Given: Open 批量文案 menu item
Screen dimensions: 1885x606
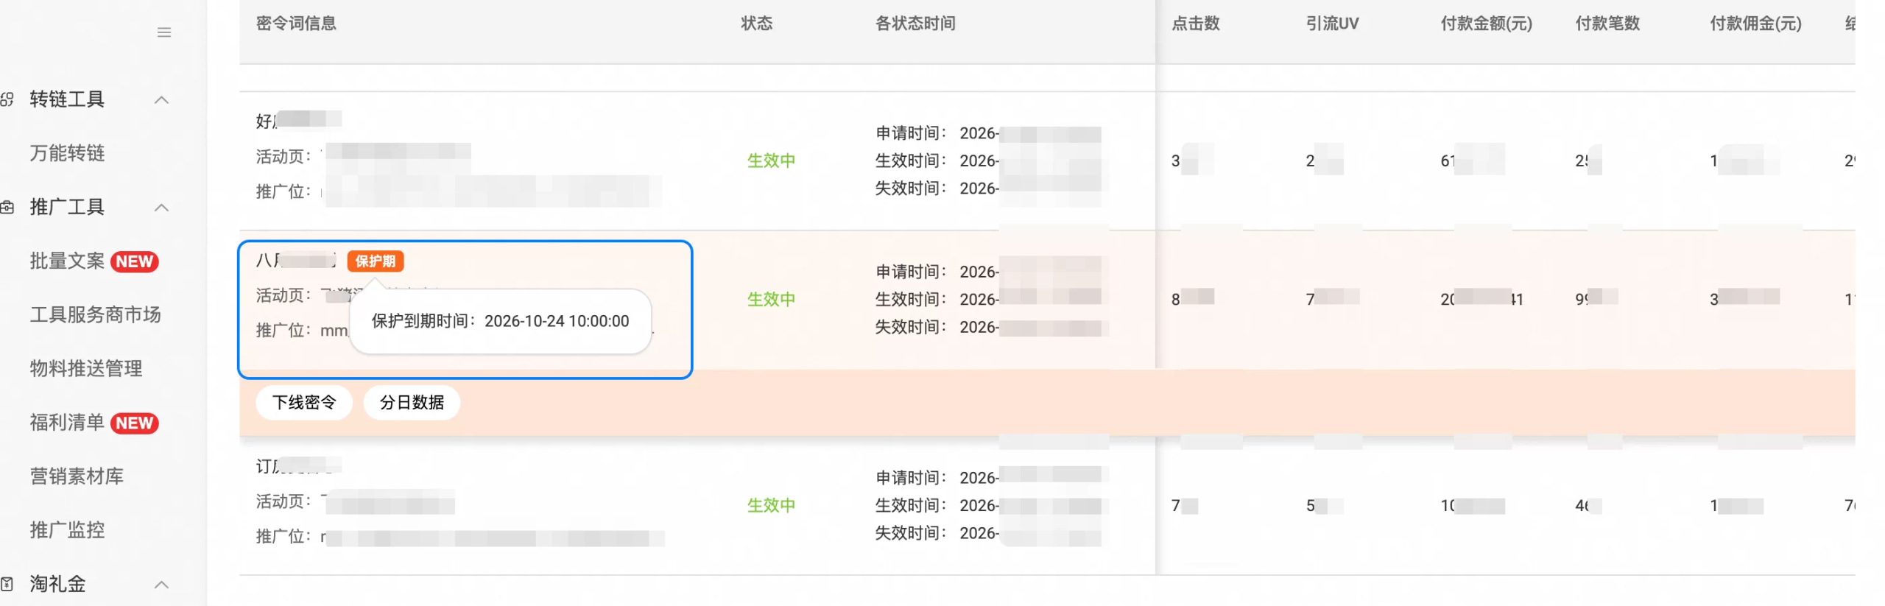Looking at the screenshot, I should coord(67,261).
